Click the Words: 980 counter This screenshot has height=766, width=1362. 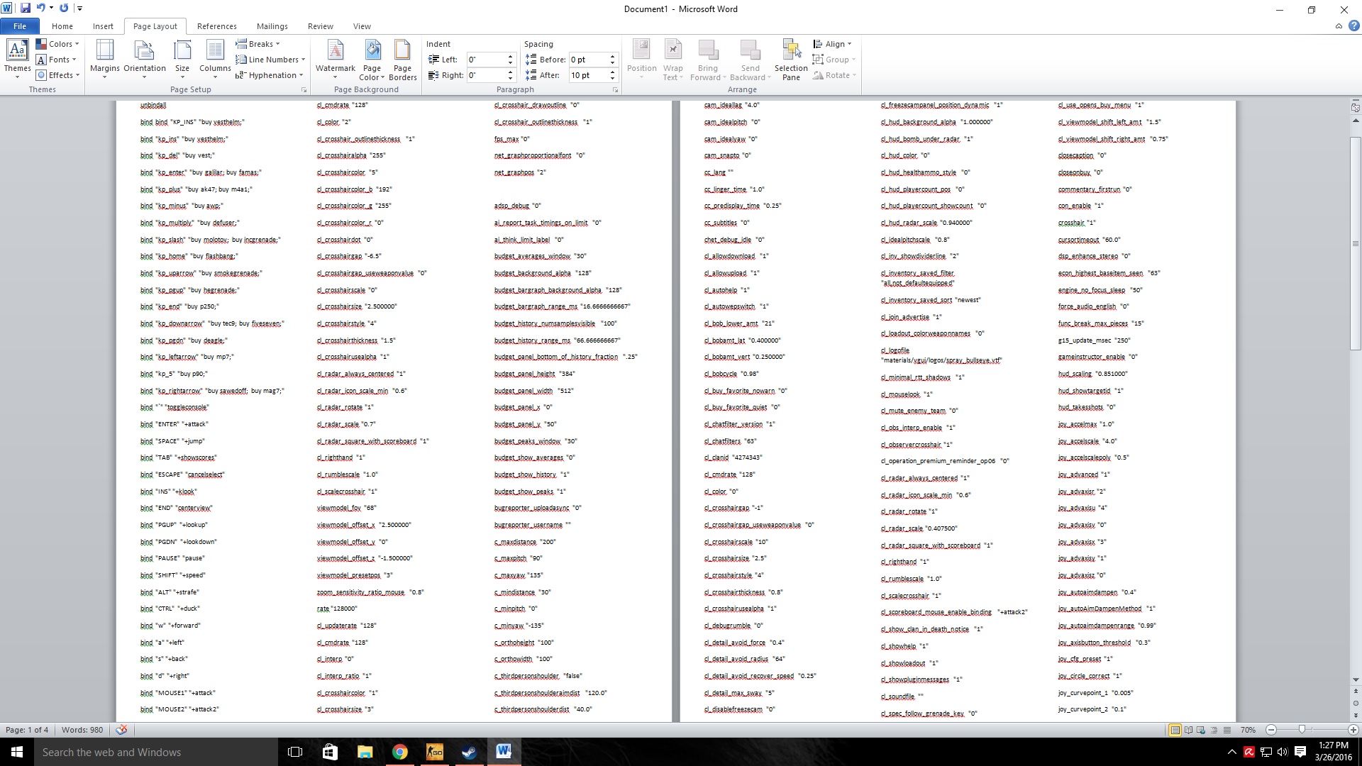click(82, 730)
